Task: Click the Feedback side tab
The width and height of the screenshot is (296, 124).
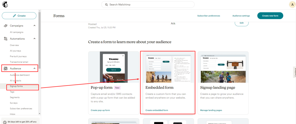Action: tap(295, 72)
